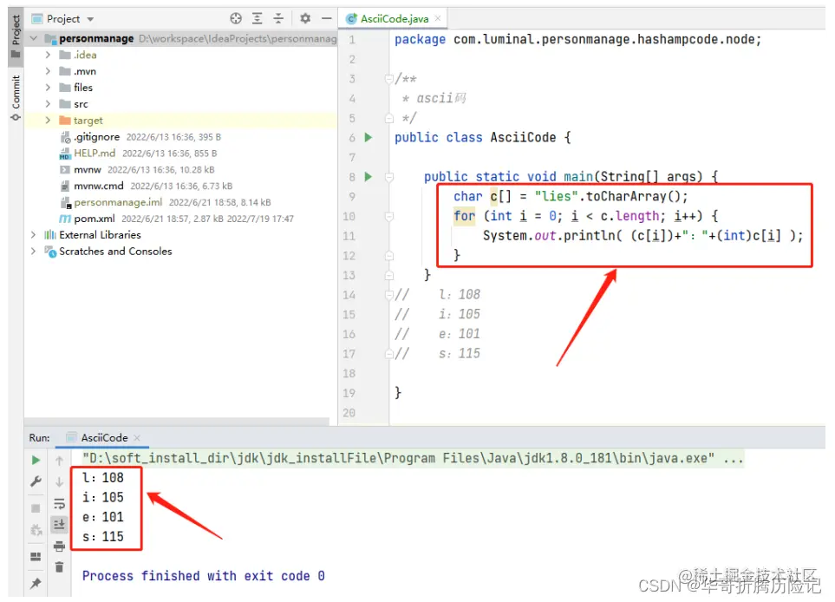Screen dimensions: 835x602
Task: Pin the Run tab with pin icon
Action: point(36,584)
